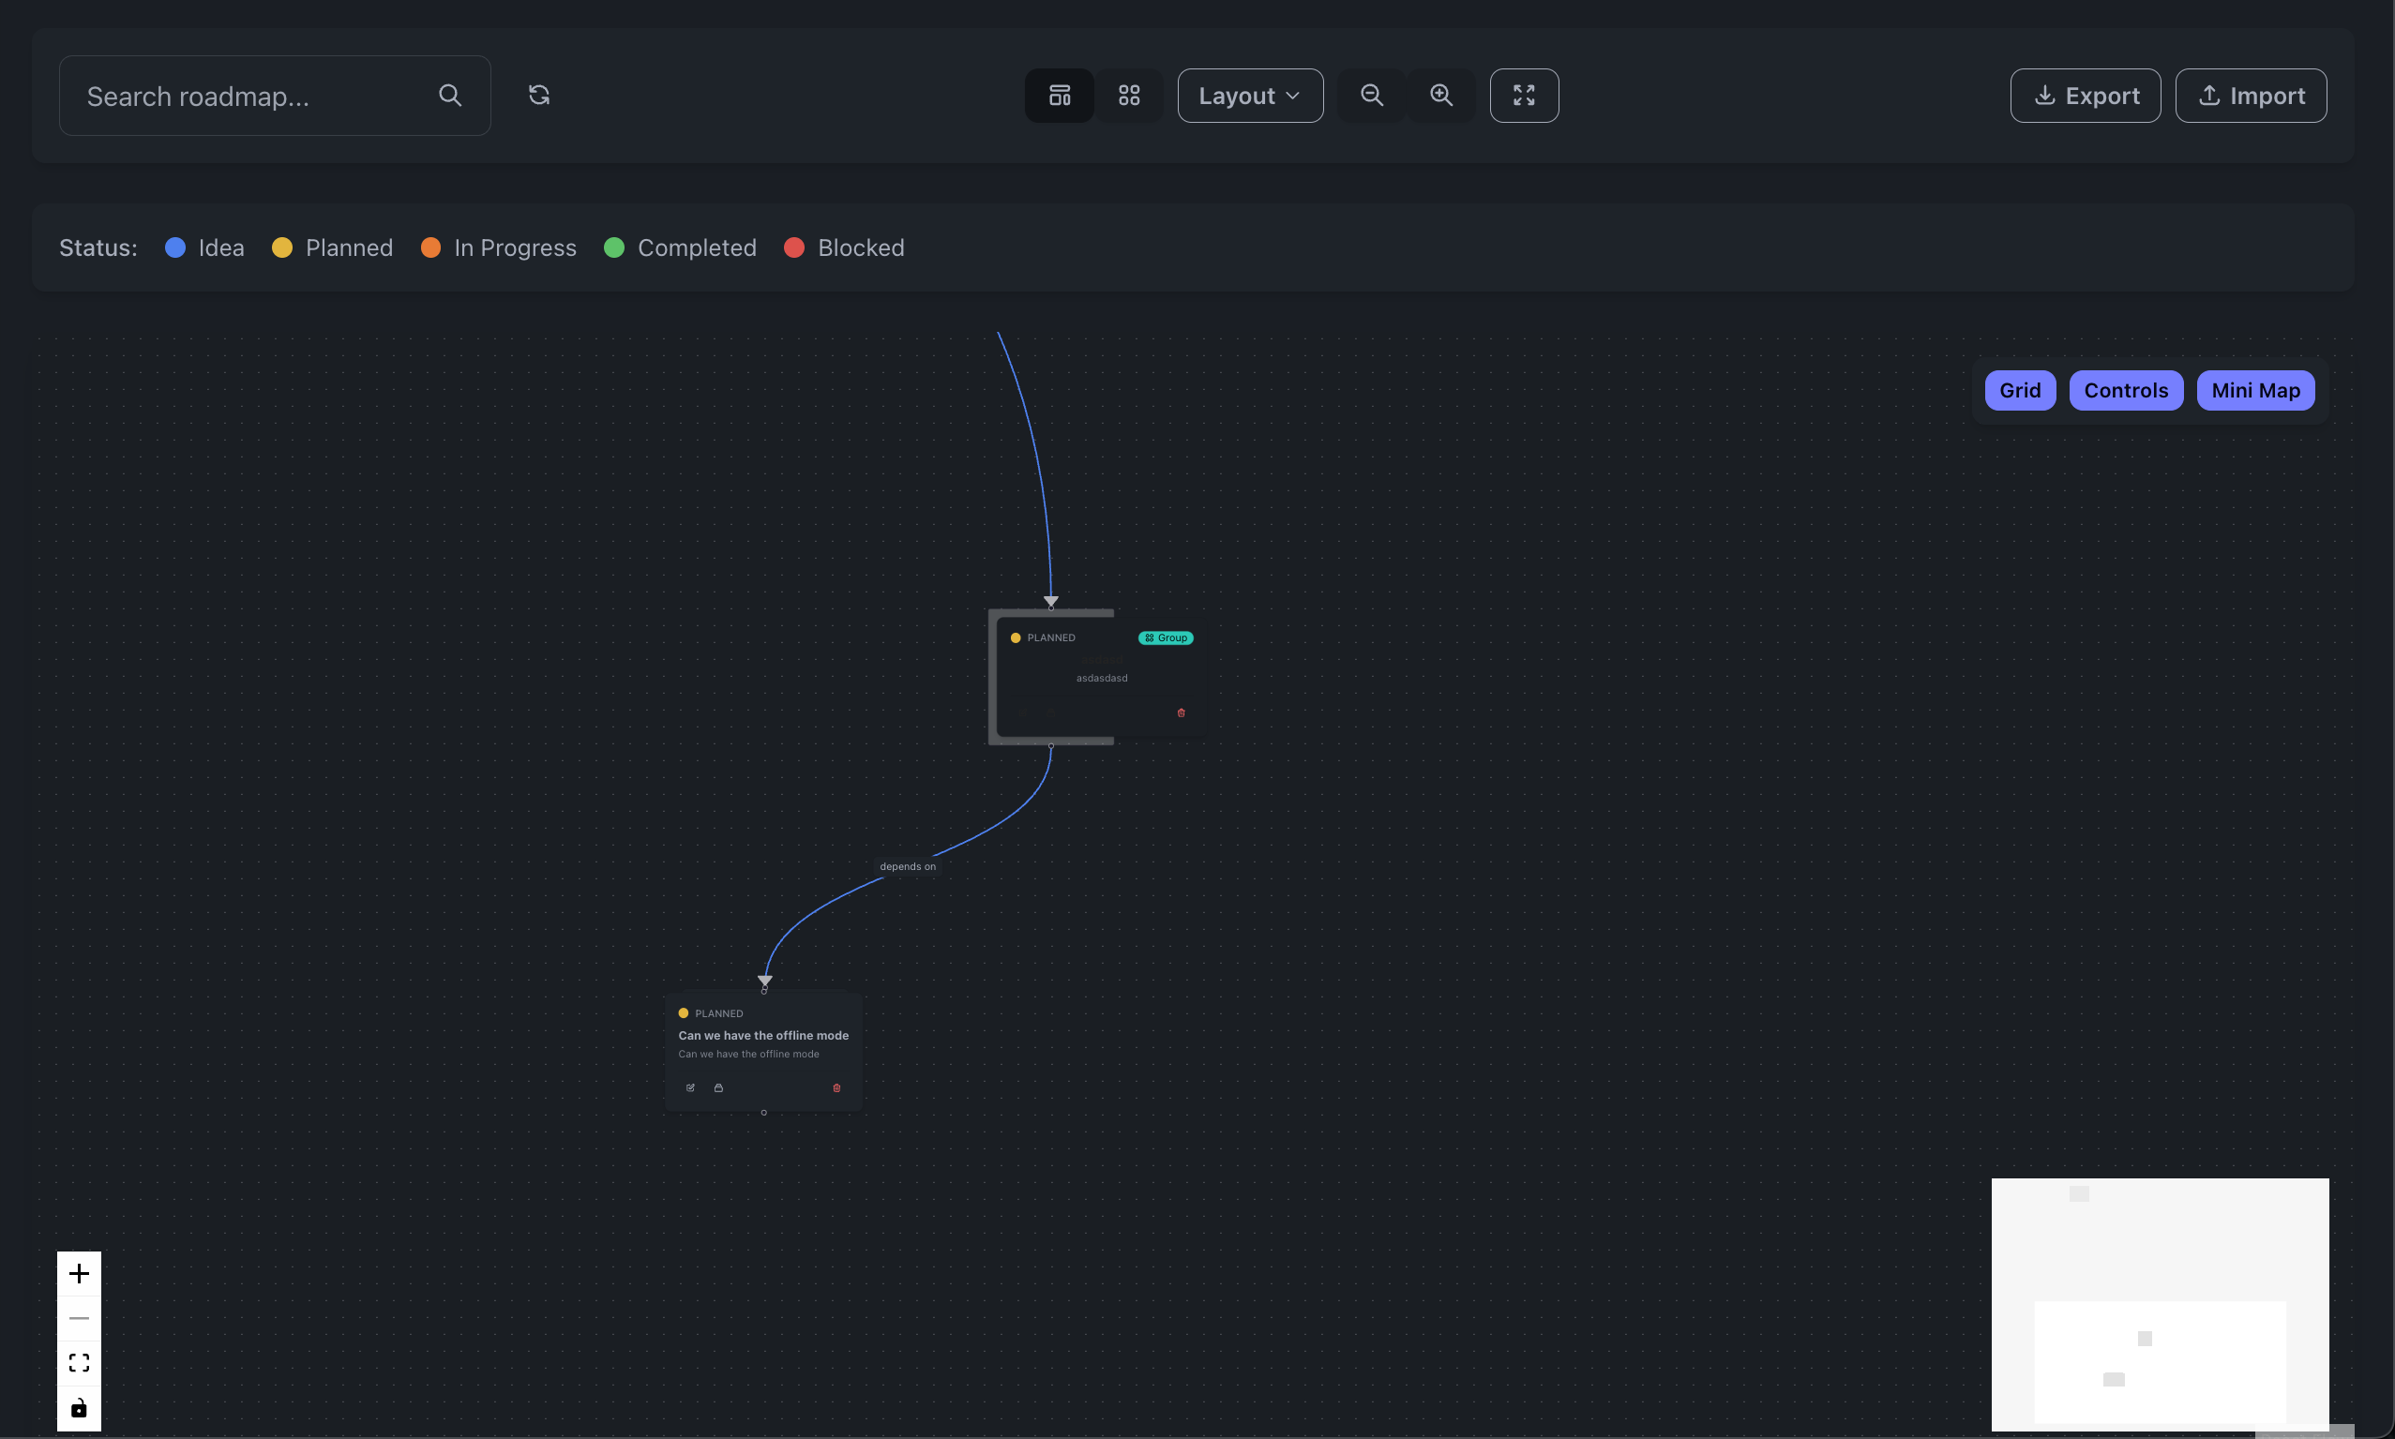Click the refresh roadmap icon
Viewport: 2395px width, 1439px height.
[538, 95]
